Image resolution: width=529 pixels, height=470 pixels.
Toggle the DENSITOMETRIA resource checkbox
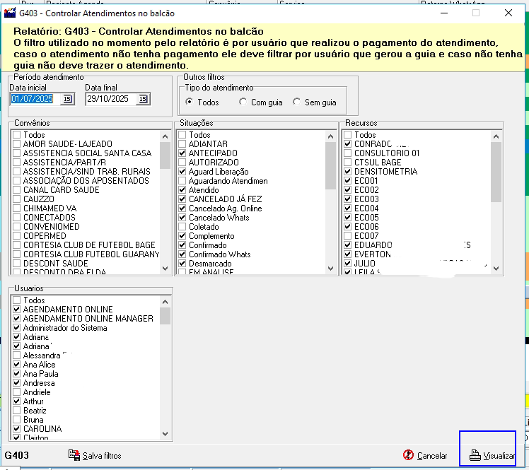point(347,172)
